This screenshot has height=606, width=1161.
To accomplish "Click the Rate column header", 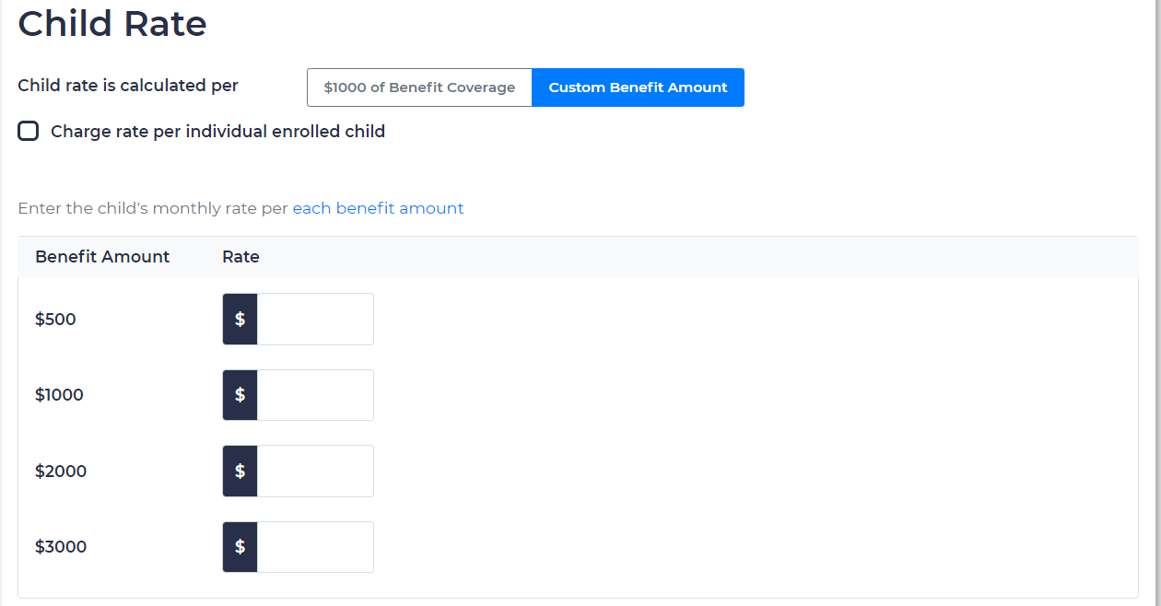I will (240, 256).
